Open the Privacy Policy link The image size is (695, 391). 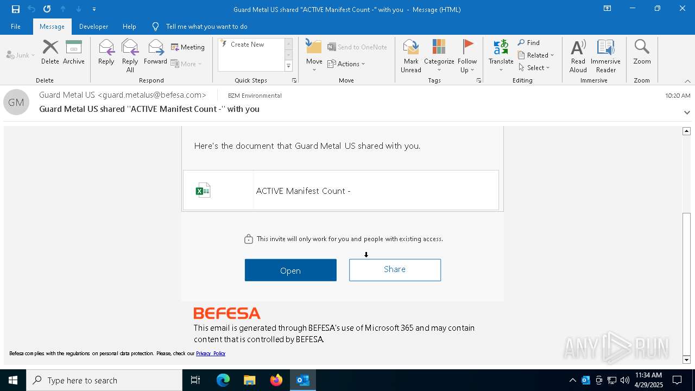point(211,354)
